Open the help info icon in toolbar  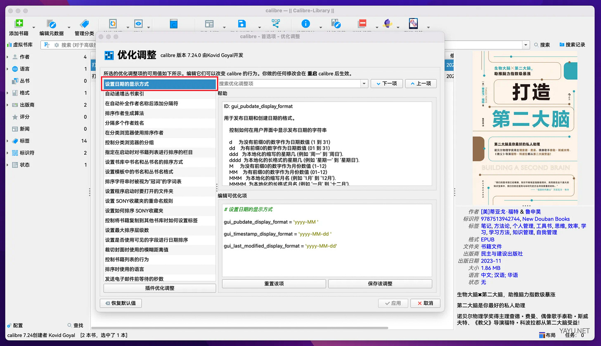pos(305,24)
